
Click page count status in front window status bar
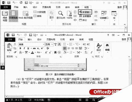click(14, 100)
